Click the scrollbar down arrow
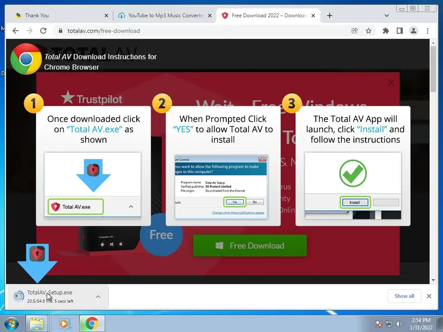The image size is (443, 332). point(433,280)
